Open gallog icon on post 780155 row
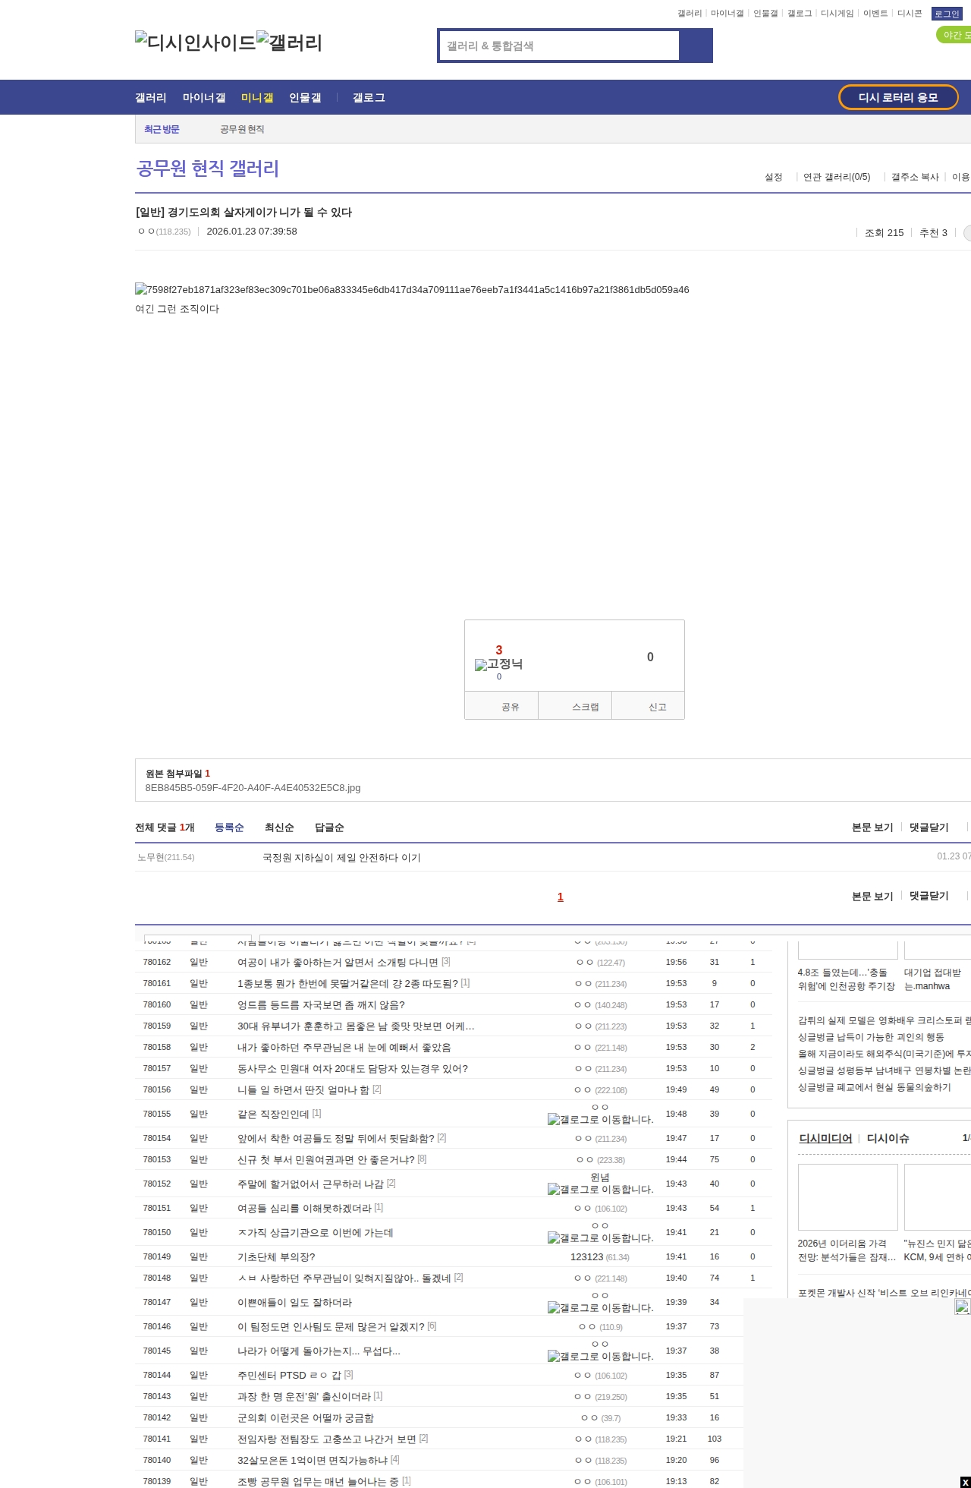The height and width of the screenshot is (1488, 971). pyautogui.click(x=600, y=1119)
